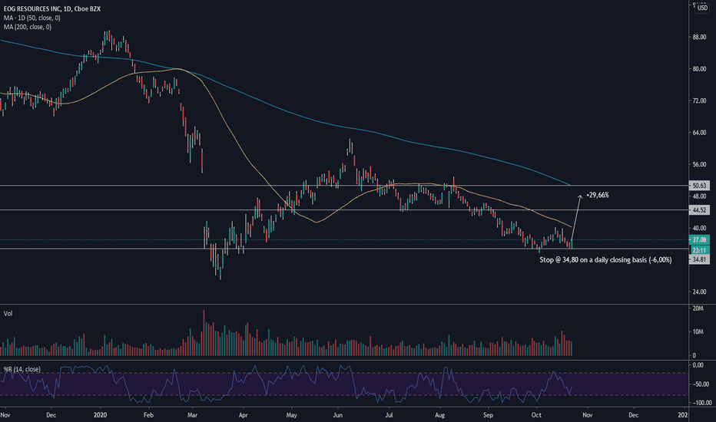Click the -100.00 Williams %R axis label

702,403
